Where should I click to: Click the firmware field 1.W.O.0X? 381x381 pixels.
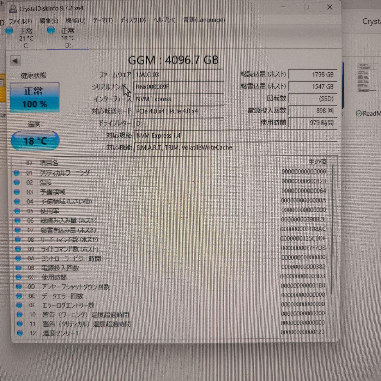point(179,75)
